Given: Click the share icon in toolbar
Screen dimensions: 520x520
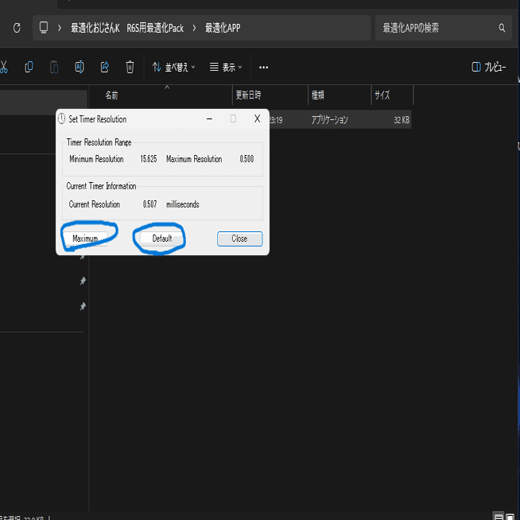Looking at the screenshot, I should (105, 67).
